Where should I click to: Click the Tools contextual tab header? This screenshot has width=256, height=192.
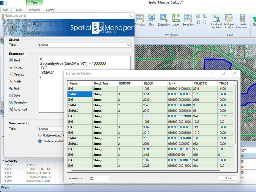pos(34,2)
